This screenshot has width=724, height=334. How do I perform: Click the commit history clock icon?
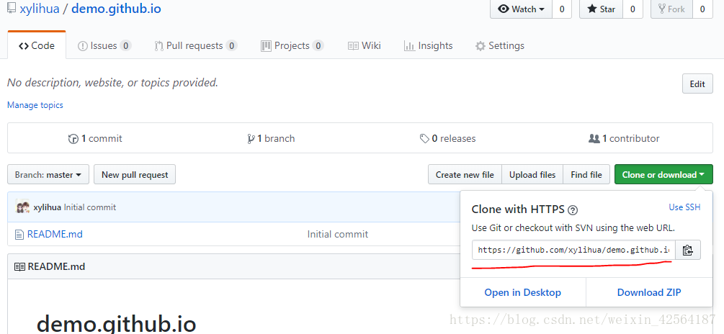73,138
